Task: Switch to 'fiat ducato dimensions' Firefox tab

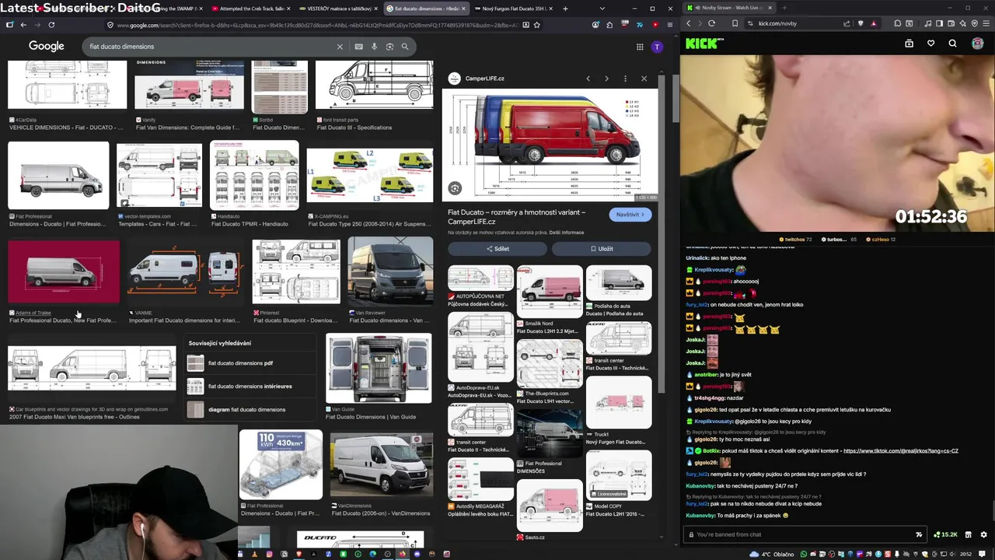Action: pos(426,9)
